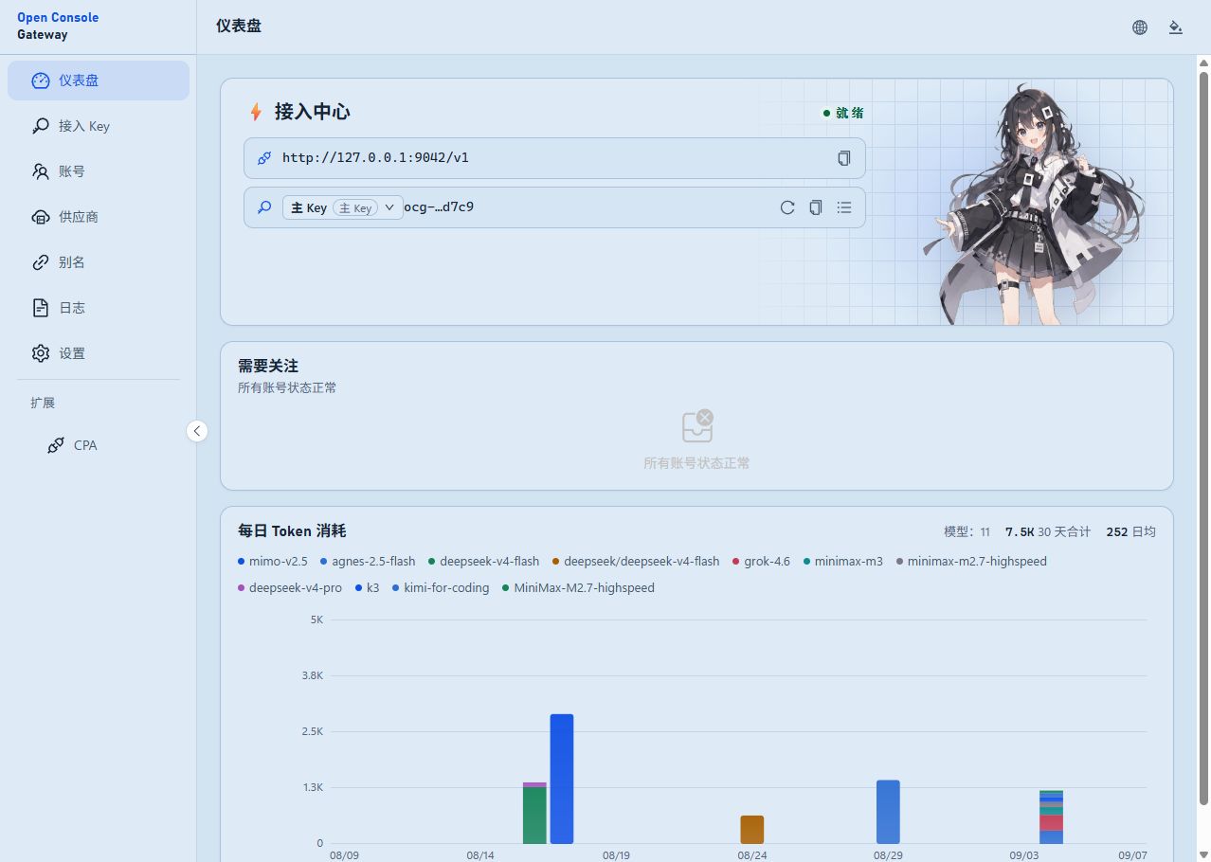The width and height of the screenshot is (1211, 862).
Task: Click the masked key text ocg-…d7c9
Action: [x=439, y=207]
